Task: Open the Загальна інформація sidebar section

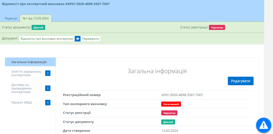Action: coord(29,62)
